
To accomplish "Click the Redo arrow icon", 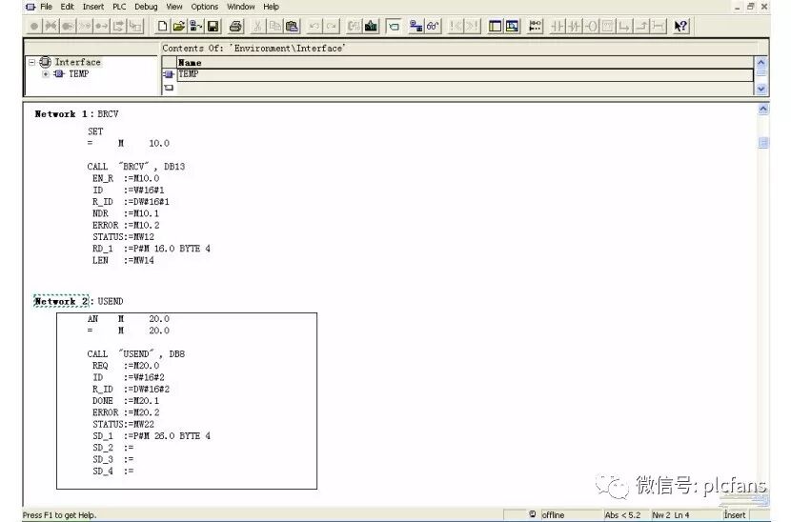I will coord(332,26).
